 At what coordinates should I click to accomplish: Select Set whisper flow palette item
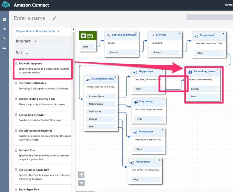[43, 189]
